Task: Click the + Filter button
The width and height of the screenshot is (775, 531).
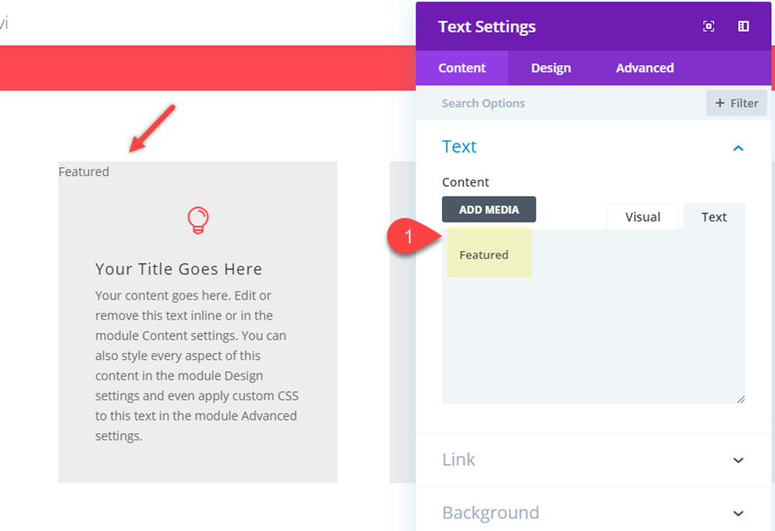Action: pos(736,103)
